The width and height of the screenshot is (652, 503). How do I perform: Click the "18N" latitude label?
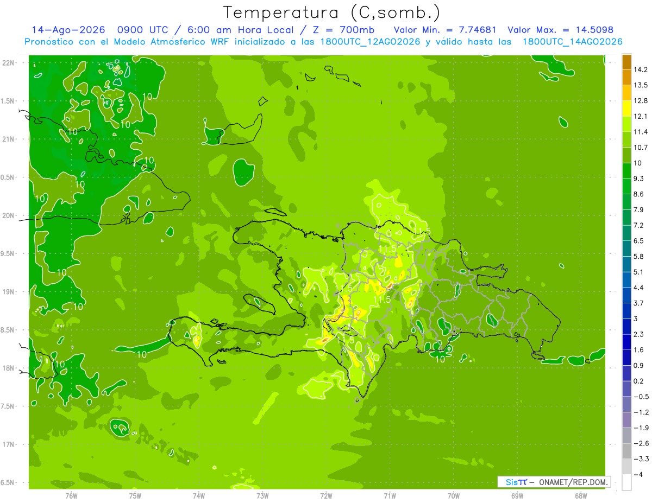(x=9, y=368)
